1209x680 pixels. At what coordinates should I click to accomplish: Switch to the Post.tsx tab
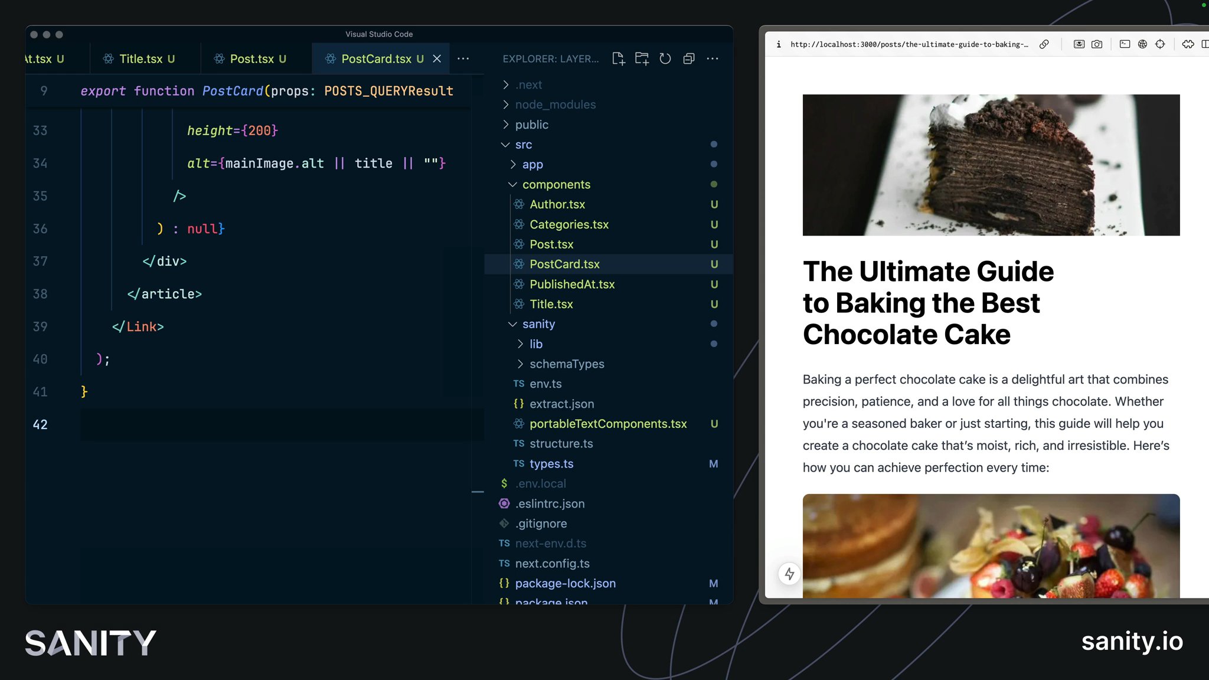click(x=256, y=58)
